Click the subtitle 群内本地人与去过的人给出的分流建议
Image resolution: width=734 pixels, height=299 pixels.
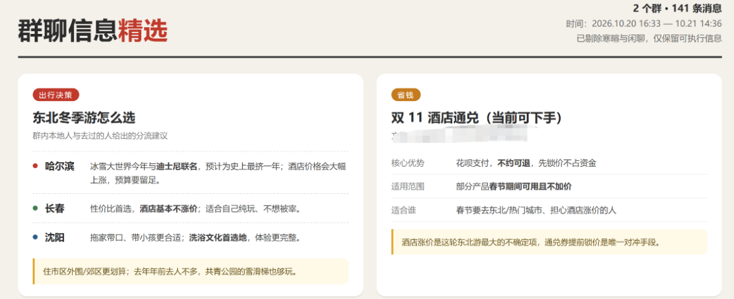tap(100, 136)
